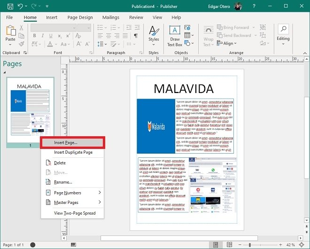
Task: Click the horizontal scrollbar
Action: pos(179,238)
